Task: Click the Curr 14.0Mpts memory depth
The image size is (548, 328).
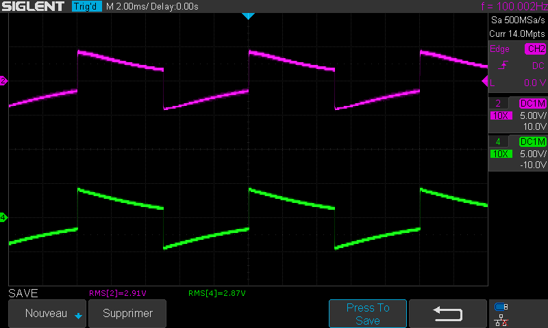Action: (x=517, y=33)
